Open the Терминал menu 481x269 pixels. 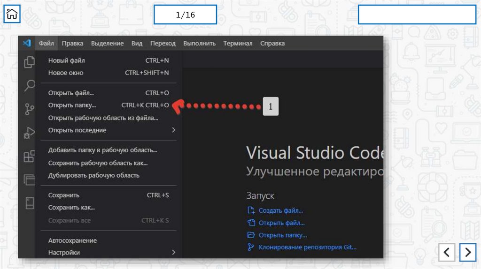pos(238,43)
